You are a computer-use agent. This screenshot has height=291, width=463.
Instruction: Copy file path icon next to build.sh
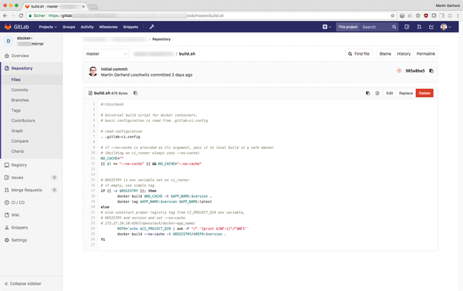click(136, 93)
